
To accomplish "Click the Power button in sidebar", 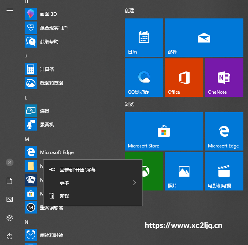I will (10, 236).
